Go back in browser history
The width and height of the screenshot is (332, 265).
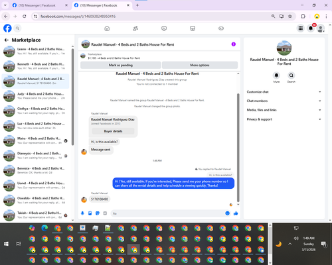tap(6, 17)
